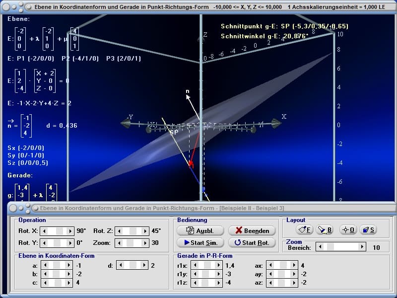
Task: Increase Zoom Bereich with right arrow
Action: [362, 246]
